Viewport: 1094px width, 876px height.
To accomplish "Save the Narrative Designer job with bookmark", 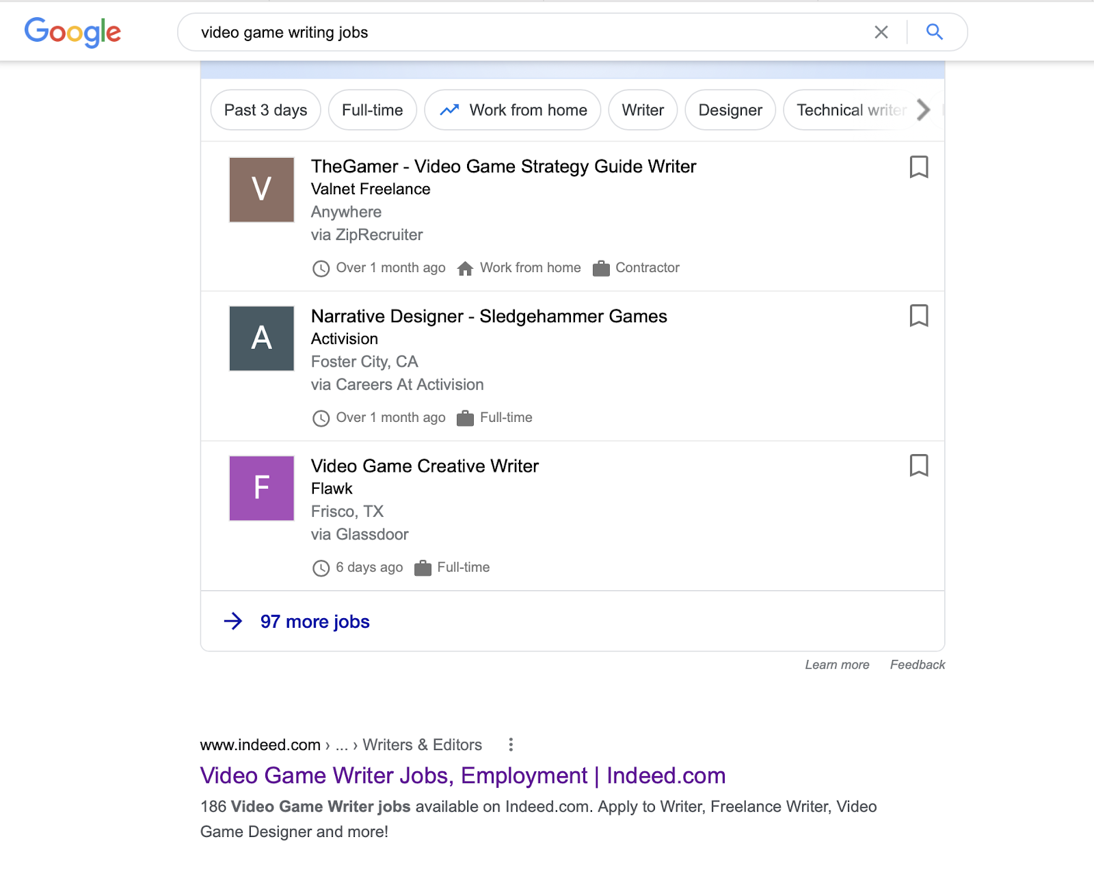I will pyautogui.click(x=919, y=316).
